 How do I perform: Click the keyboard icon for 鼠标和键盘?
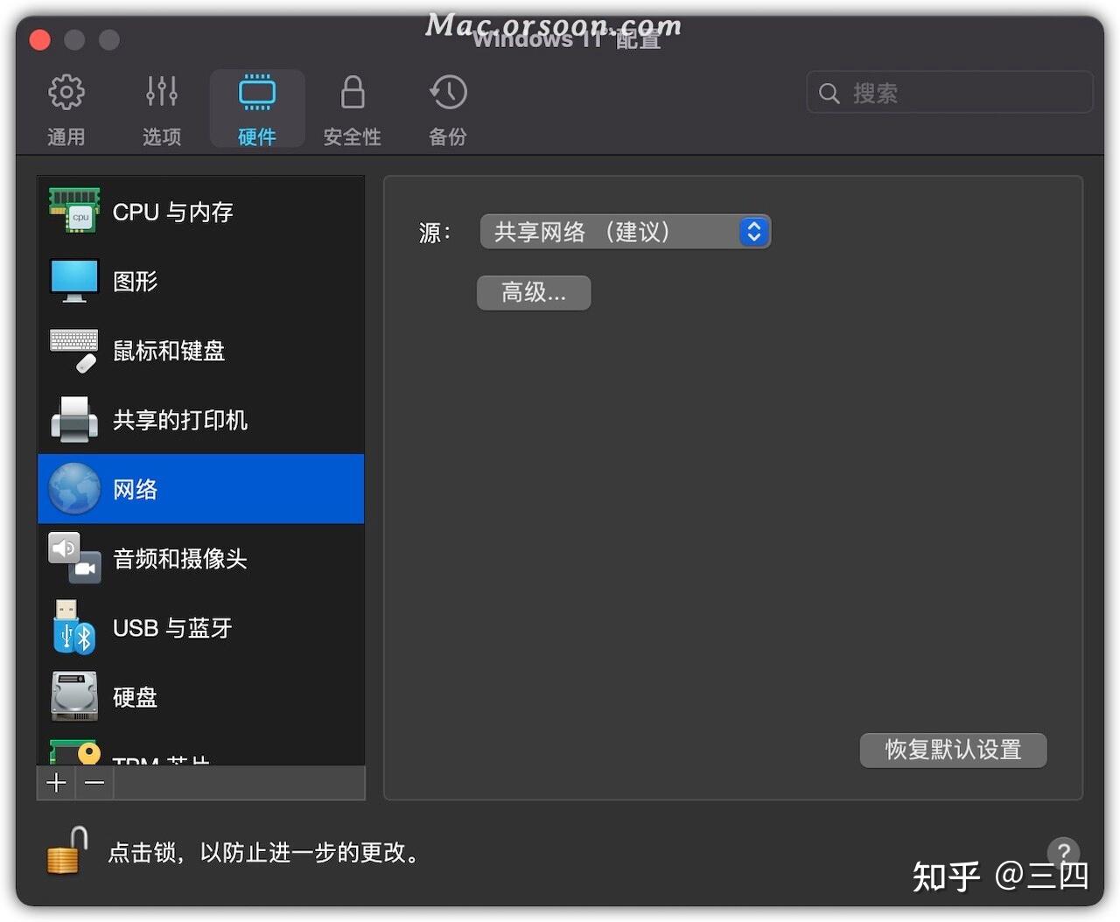(74, 350)
